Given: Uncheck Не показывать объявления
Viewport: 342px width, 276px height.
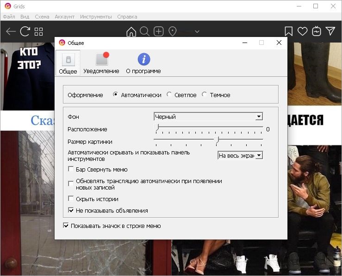Looking at the screenshot, I should coord(71,210).
